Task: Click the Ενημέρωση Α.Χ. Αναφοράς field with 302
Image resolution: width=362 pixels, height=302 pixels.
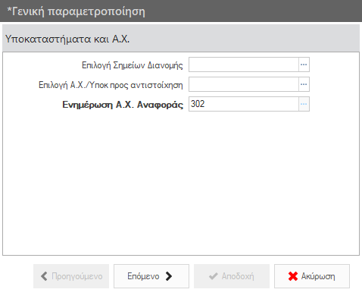Action: coord(244,104)
